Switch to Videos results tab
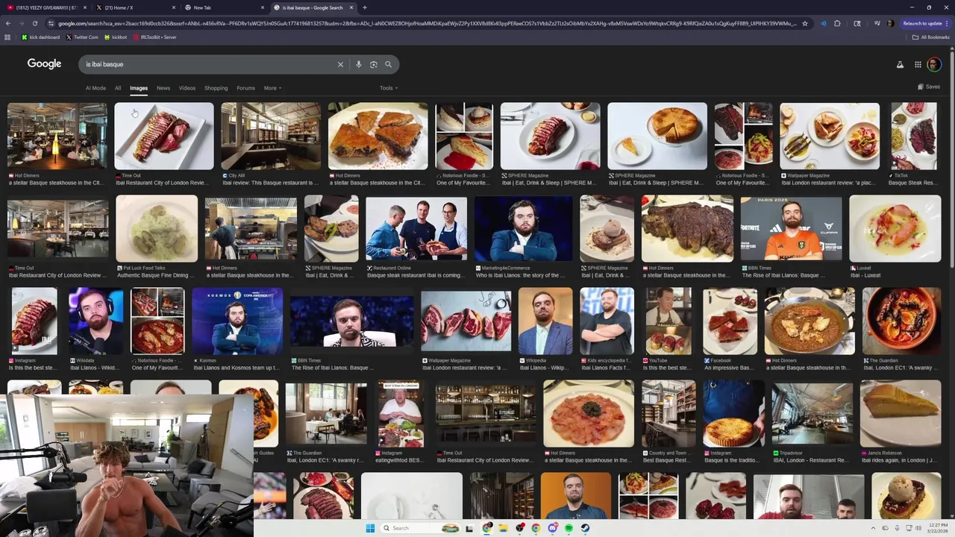The width and height of the screenshot is (955, 537). point(187,88)
